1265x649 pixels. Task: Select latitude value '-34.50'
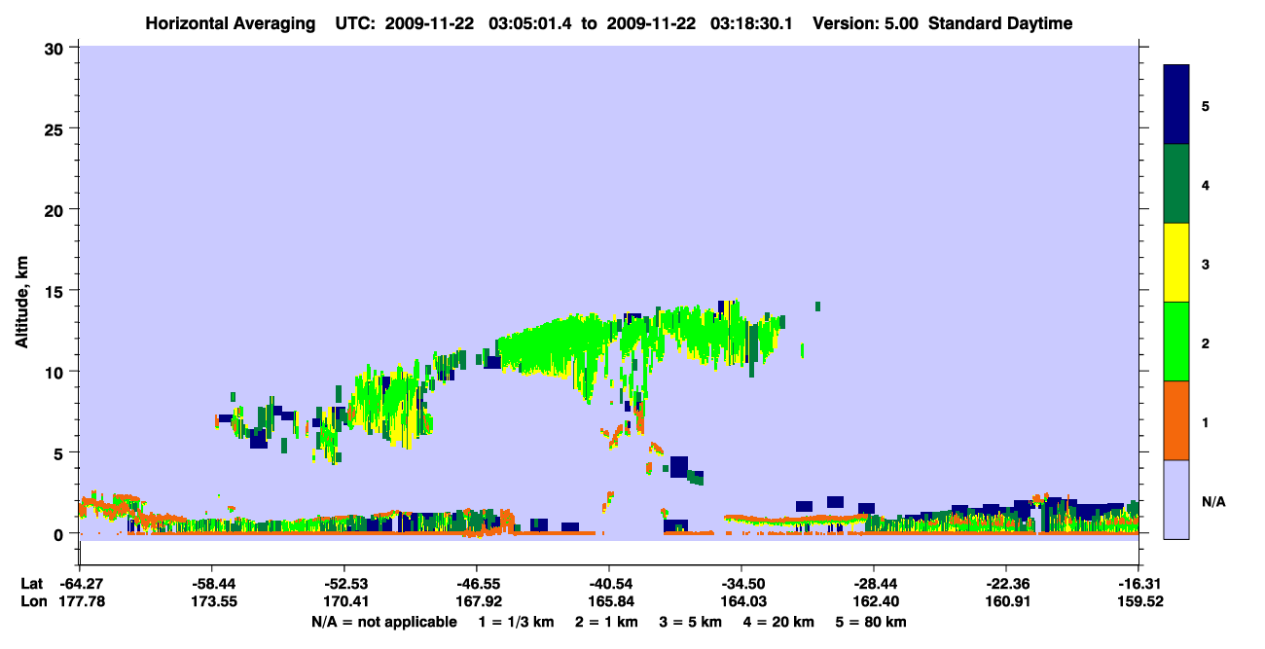pos(741,583)
